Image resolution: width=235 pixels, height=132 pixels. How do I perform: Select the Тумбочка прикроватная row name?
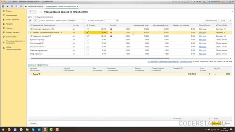pyautogui.click(x=39, y=50)
